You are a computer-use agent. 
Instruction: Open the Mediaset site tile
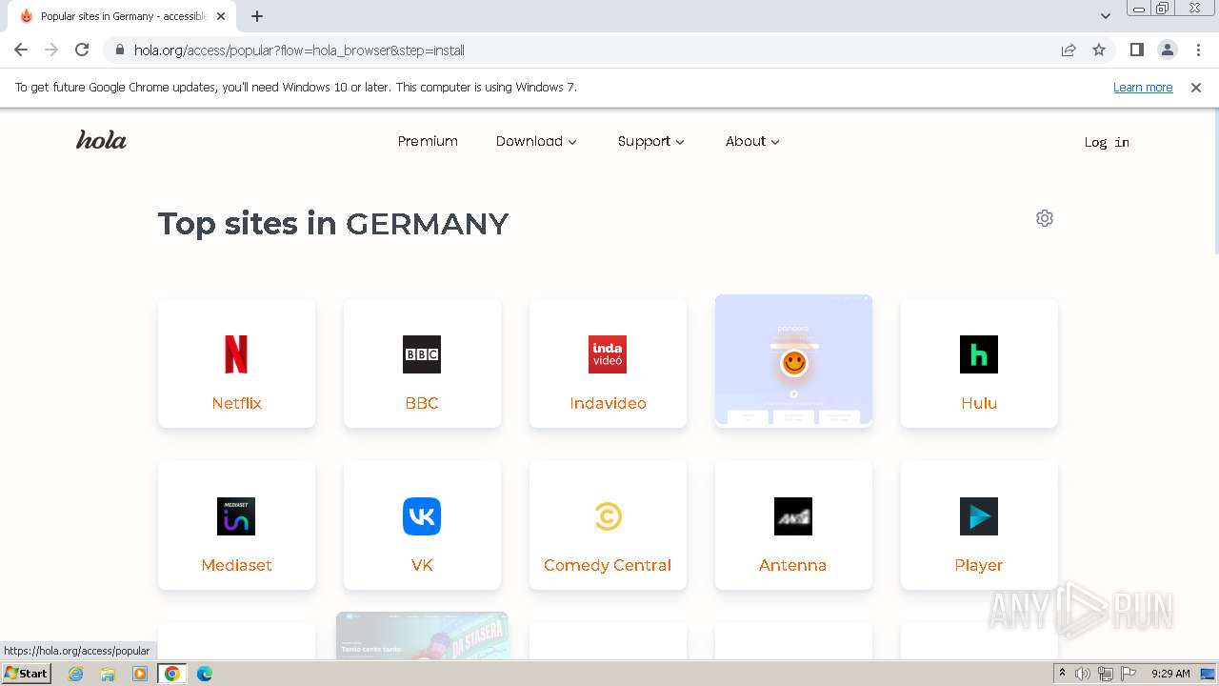(236, 525)
